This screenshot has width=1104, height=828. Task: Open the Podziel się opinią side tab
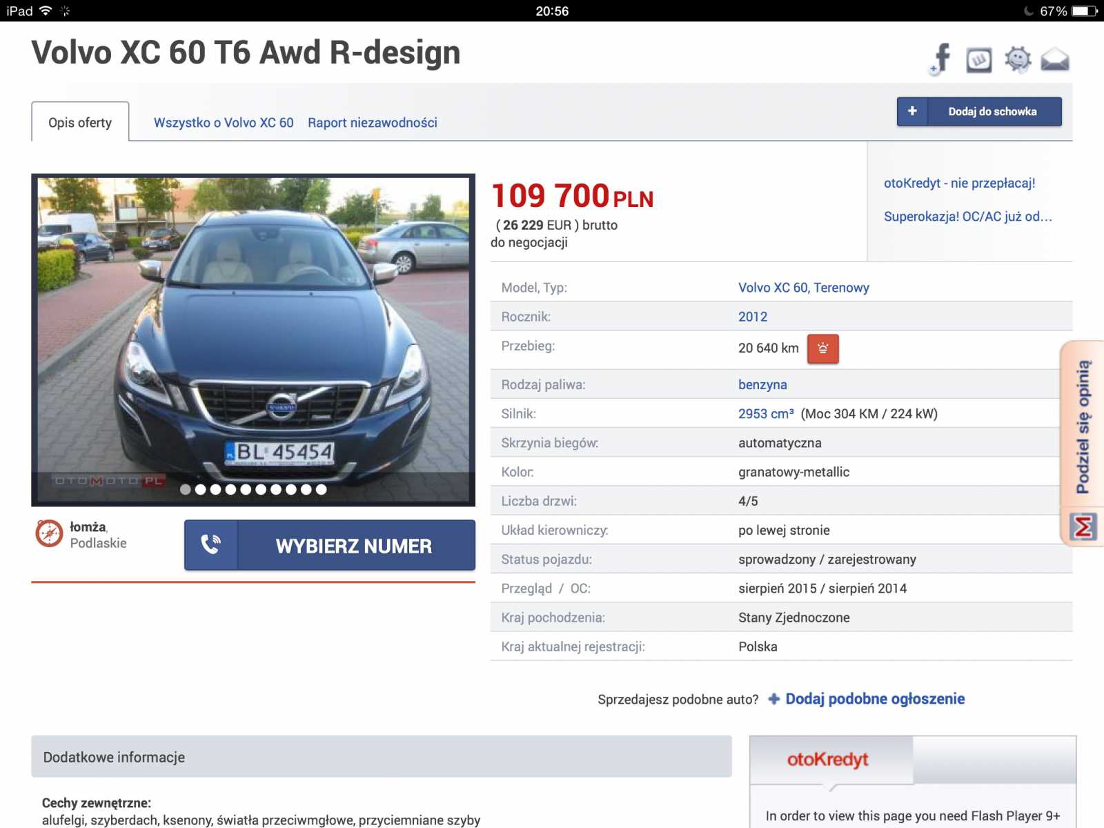tap(1083, 426)
